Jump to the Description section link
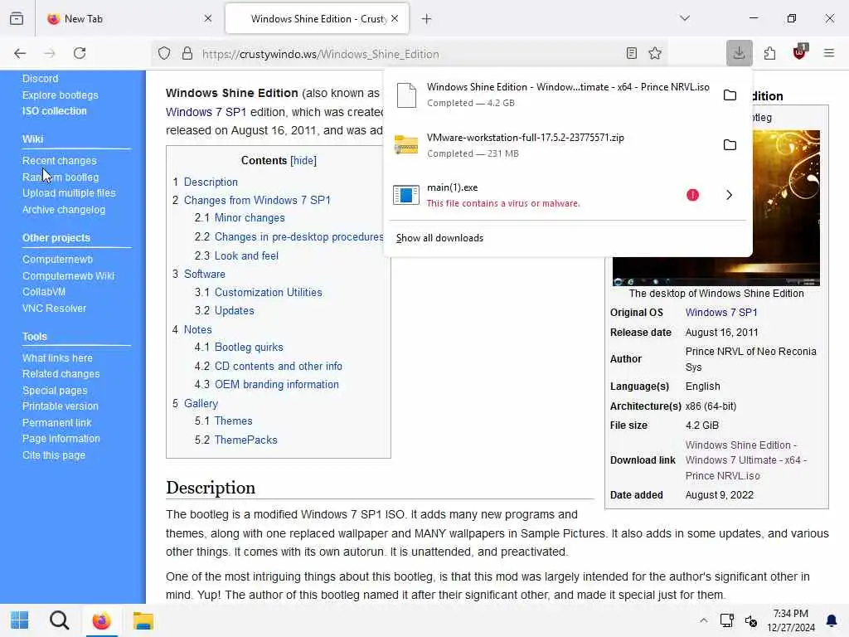 click(211, 182)
